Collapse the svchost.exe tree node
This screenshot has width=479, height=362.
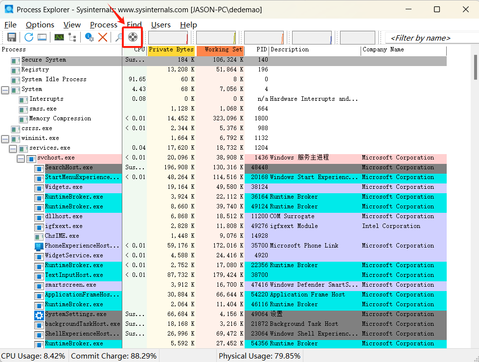coord(21,158)
